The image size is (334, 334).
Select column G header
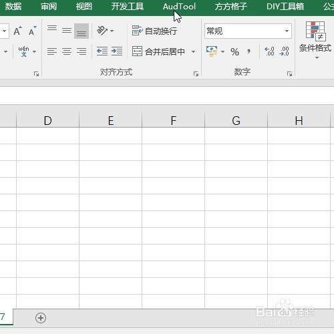236,120
